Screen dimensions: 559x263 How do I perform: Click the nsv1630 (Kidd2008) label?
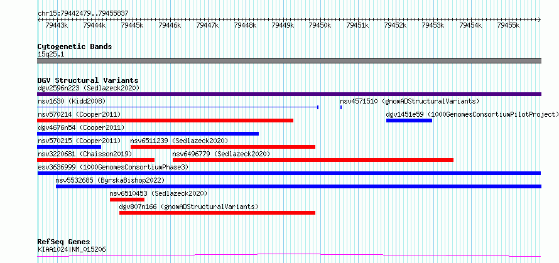pyautogui.click(x=72, y=101)
